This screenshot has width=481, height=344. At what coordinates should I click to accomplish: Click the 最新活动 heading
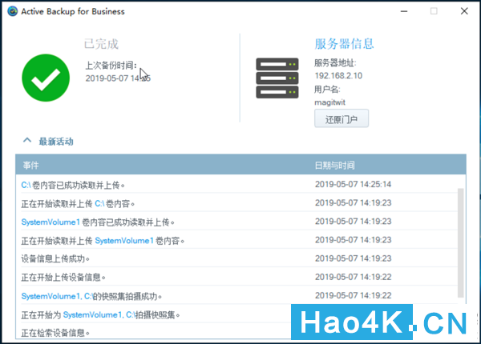[x=56, y=142]
